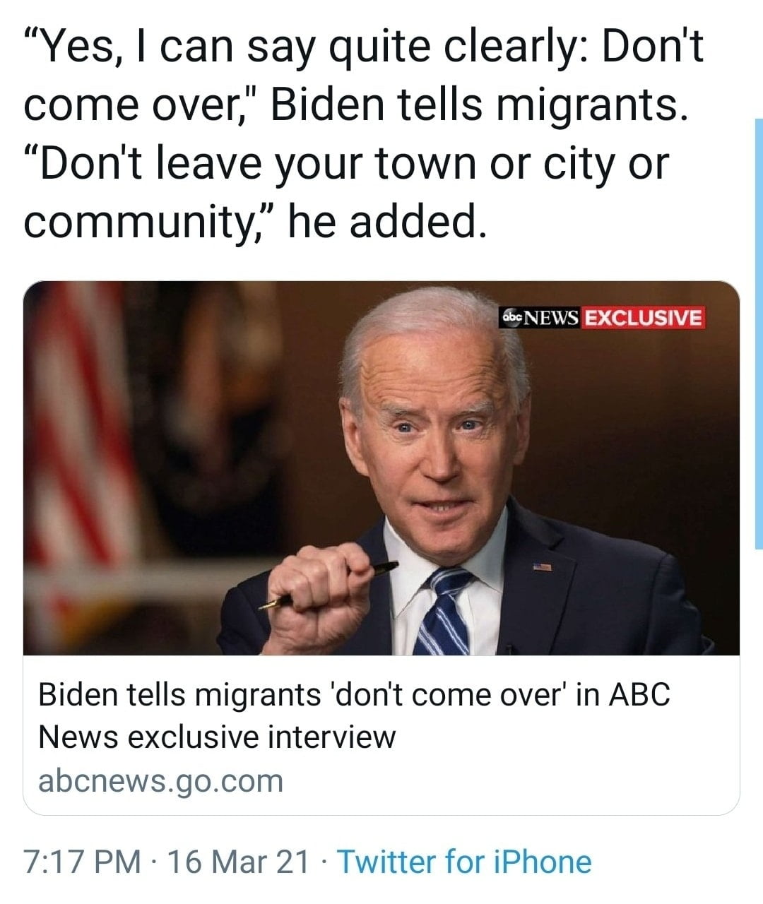Viewport: 763px width, 904px height.
Task: Click the line "Don't leave your town or city or"
Action: (346, 164)
